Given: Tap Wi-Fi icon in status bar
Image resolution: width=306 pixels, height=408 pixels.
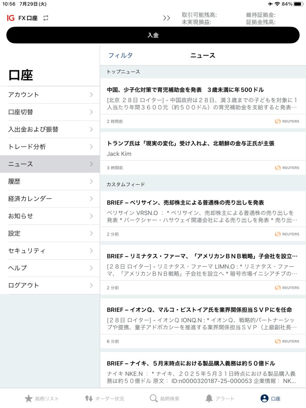Looking at the screenshot, I should (x=277, y=4).
